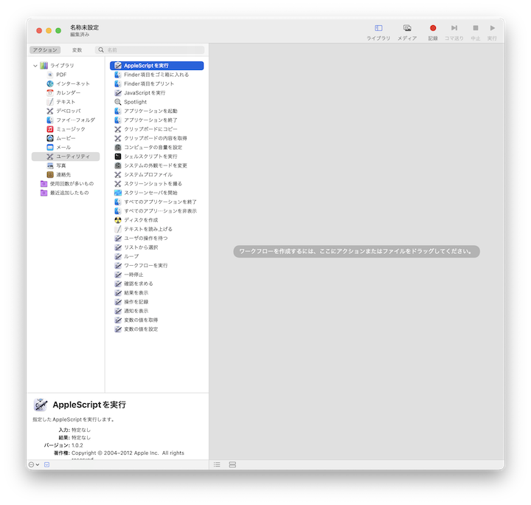The width and height of the screenshot is (531, 505).
Task: Select the ユーティリティ category
Action: point(66,157)
